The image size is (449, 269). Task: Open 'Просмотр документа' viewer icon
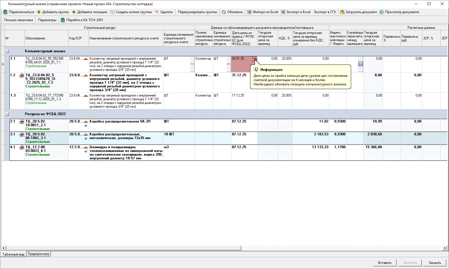coord(382,12)
